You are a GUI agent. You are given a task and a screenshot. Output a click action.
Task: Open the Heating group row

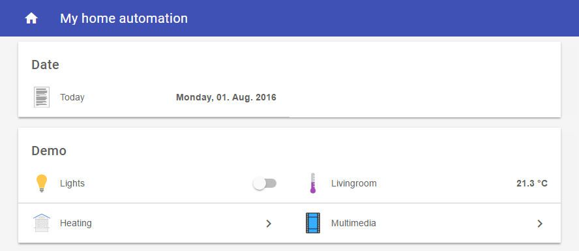point(154,223)
